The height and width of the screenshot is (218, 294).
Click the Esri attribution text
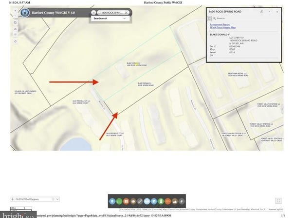coord(193,209)
